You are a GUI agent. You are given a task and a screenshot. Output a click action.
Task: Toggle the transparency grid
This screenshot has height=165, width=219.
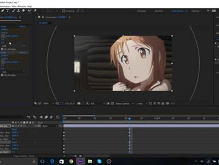(x=112, y=104)
